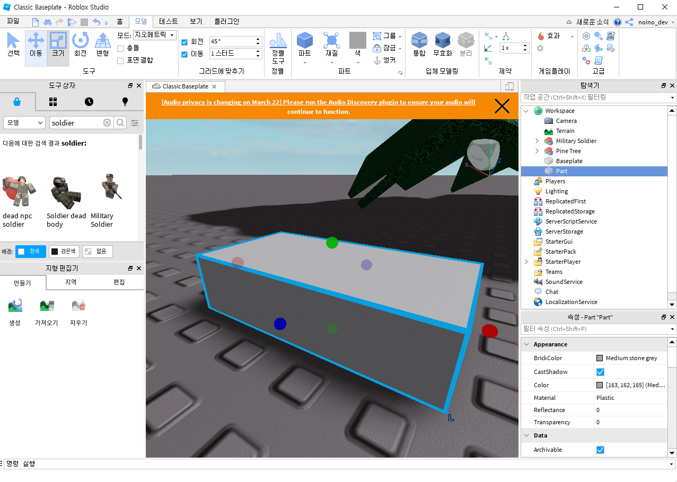This screenshot has width=677, height=482.
Task: Set toolbox background to 검은색 (black)
Action: click(x=64, y=252)
